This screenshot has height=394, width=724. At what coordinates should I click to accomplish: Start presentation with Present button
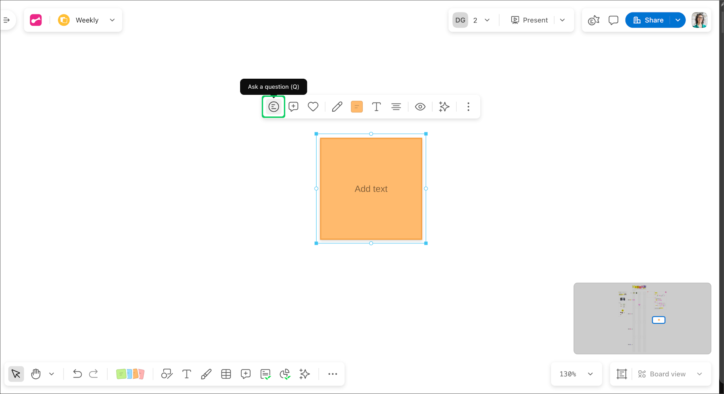point(529,20)
